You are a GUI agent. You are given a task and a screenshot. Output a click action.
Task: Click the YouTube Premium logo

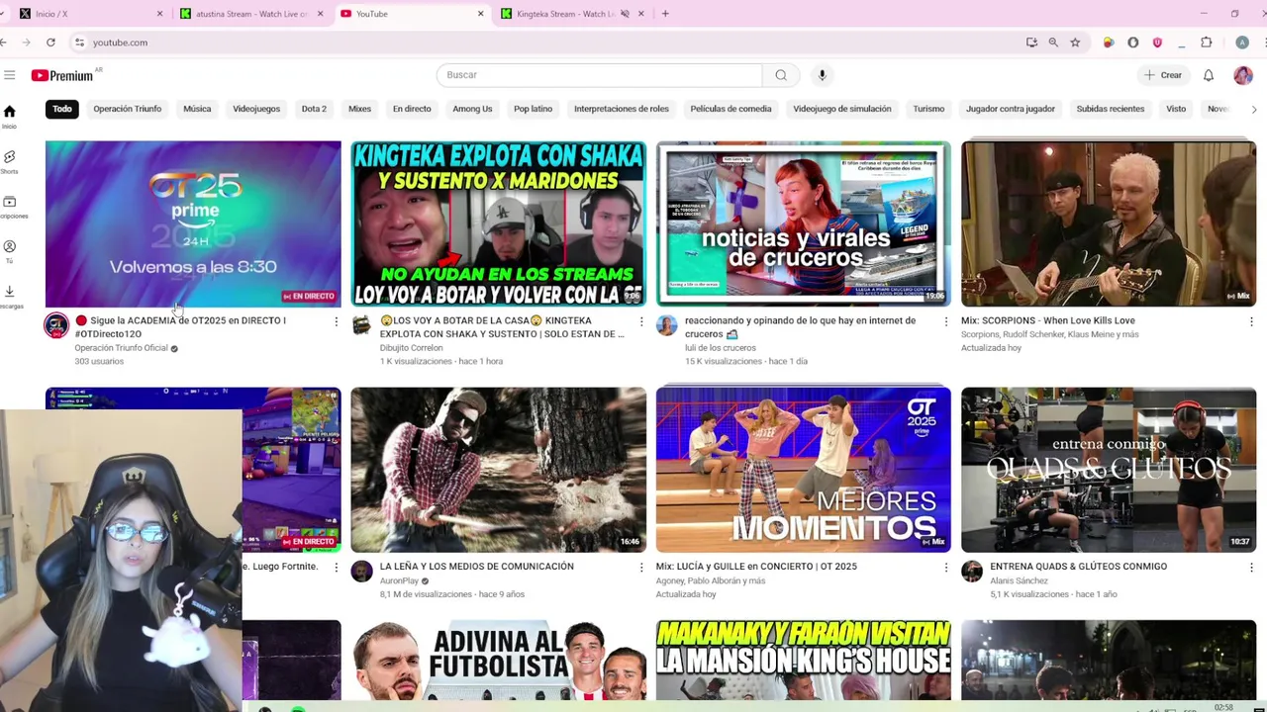(62, 75)
